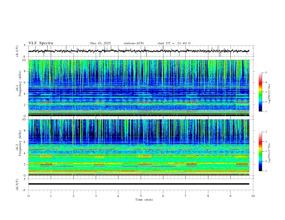Click the 'ch.1(V)' waveform axis label

(17, 51)
